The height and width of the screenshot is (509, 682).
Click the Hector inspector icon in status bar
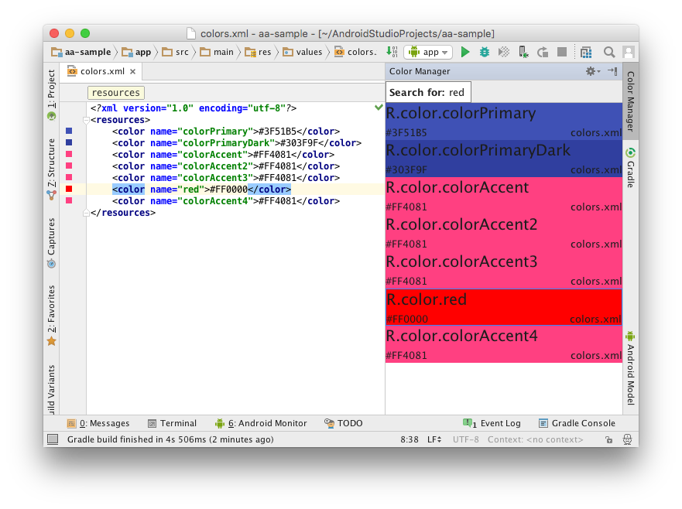[627, 439]
